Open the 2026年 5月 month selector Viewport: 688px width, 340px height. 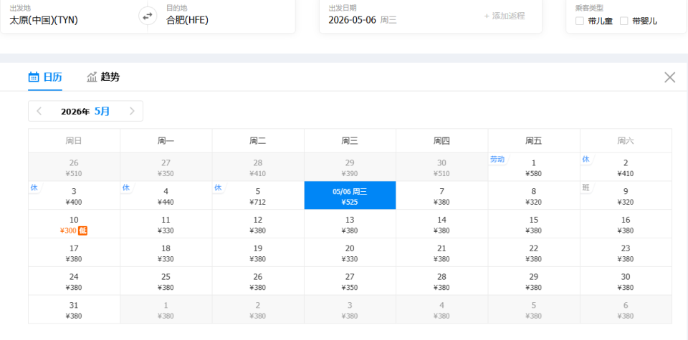[85, 111]
